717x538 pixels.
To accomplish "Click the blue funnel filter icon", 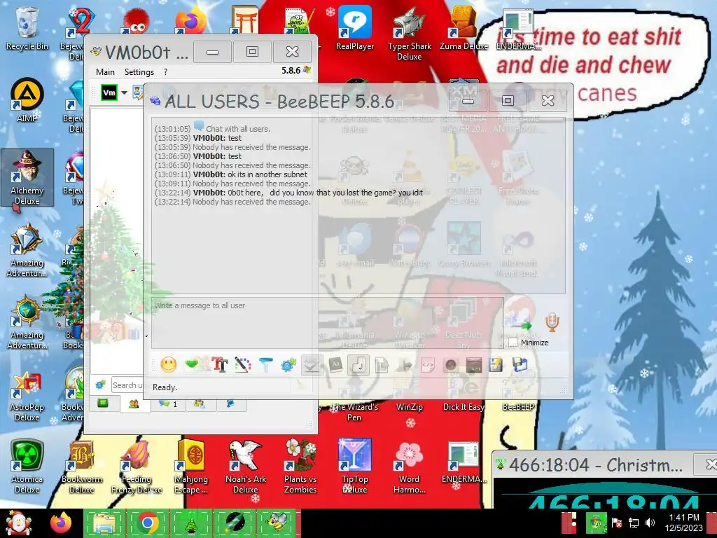I will pyautogui.click(x=265, y=365).
